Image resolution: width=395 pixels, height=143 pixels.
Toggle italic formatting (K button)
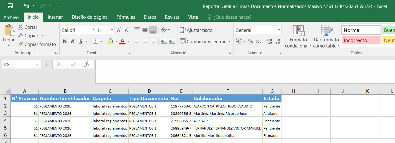pos(73,41)
